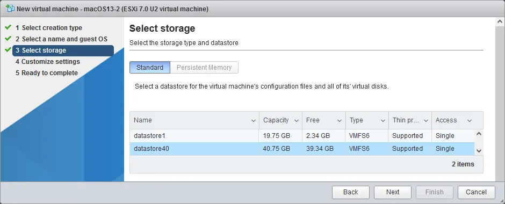505x204 pixels.
Task: Click the green checkmark beside Select creation type
Action: (8, 27)
